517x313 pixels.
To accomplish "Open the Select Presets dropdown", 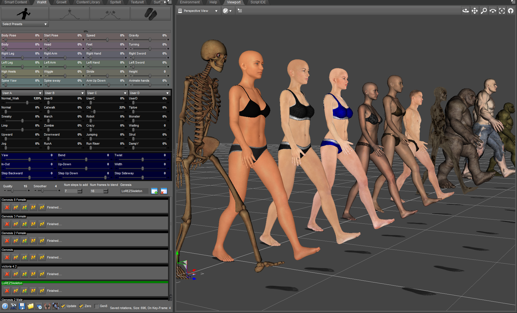I will [25, 24].
